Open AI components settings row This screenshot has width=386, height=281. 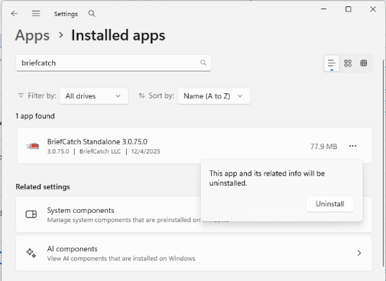[194, 253]
